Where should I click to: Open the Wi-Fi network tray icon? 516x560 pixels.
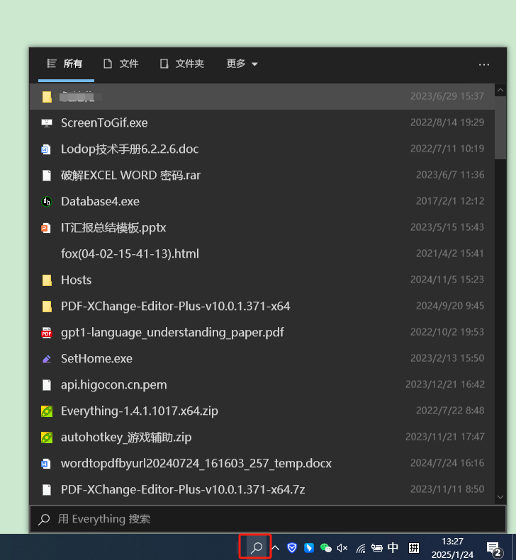[361, 548]
